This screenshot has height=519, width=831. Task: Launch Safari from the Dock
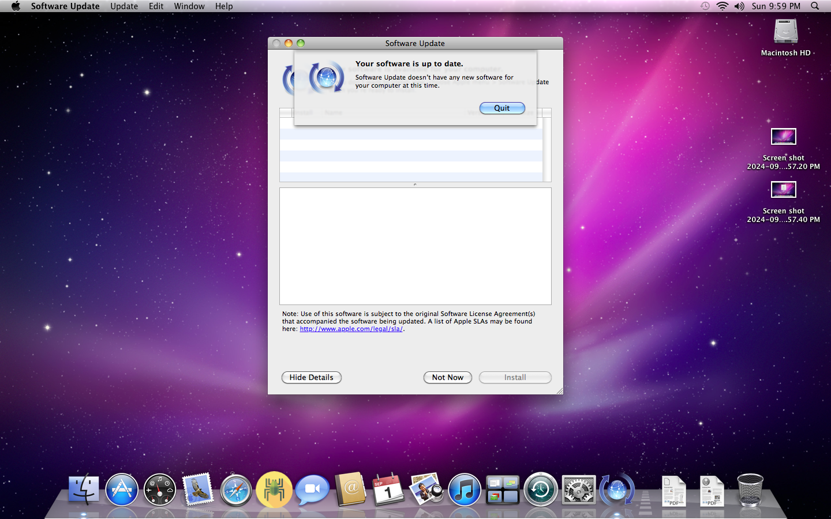236,490
